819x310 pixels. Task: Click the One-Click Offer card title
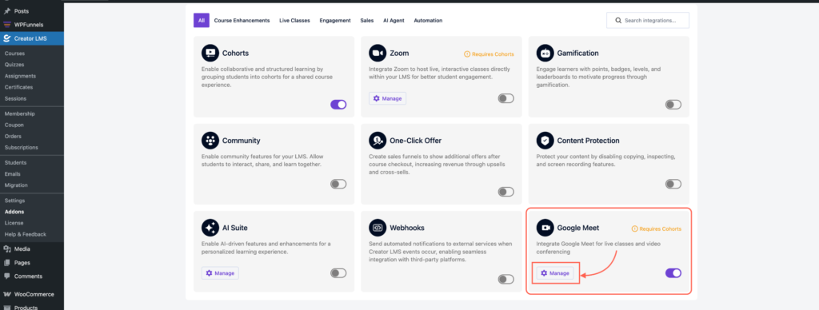415,141
